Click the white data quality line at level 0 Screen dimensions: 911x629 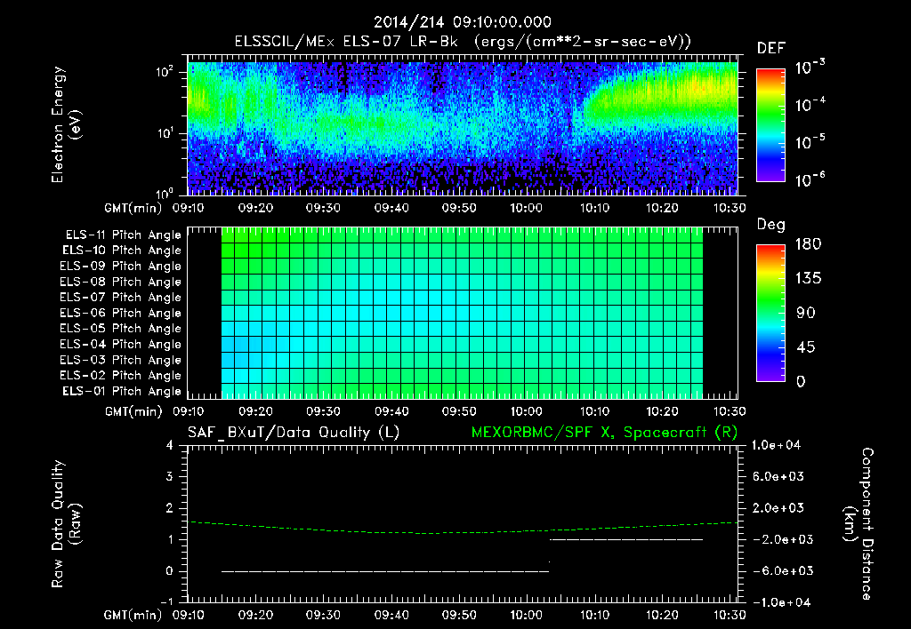click(x=385, y=571)
